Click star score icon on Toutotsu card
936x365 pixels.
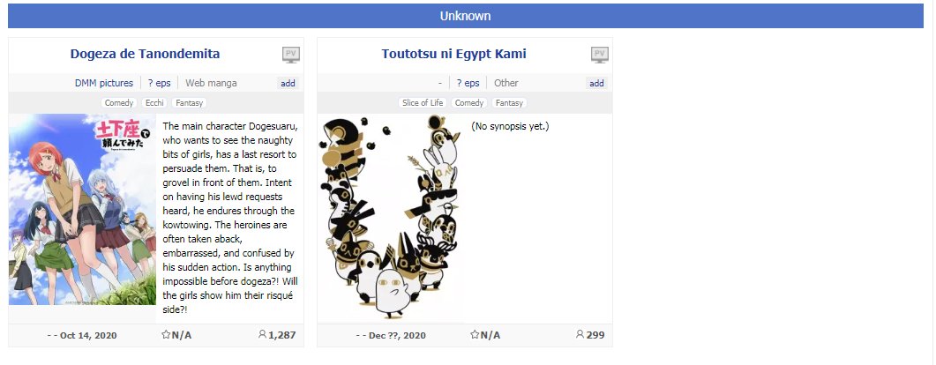tap(475, 335)
